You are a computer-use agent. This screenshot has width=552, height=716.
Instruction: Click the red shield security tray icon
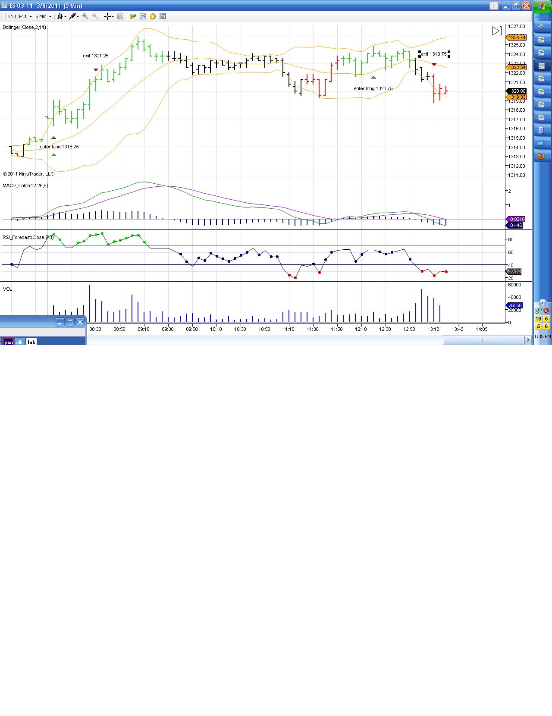click(546, 311)
